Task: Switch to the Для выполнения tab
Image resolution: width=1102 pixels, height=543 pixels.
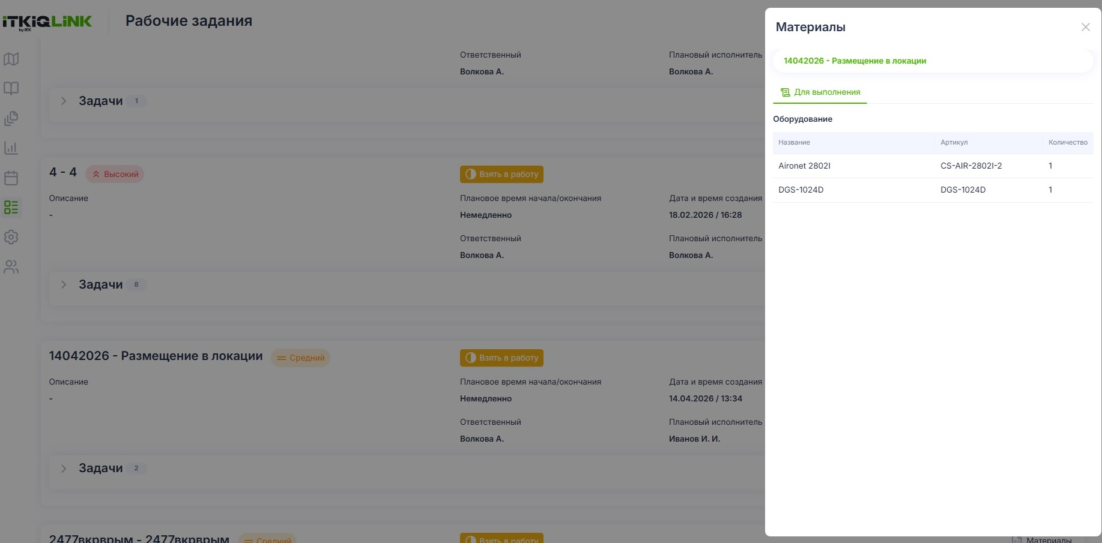Action: [820, 92]
